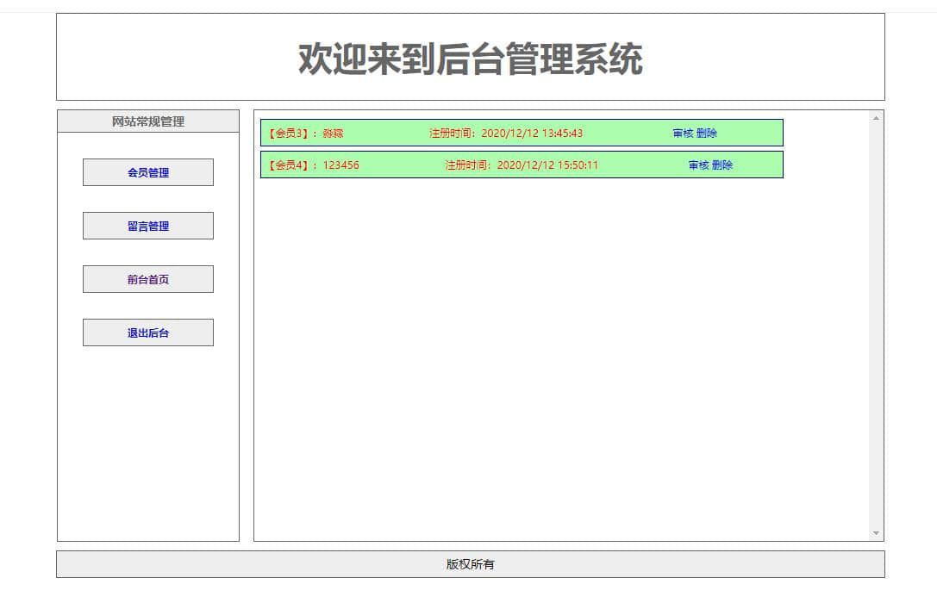Screen dimensions: 937x615
Task: Visit 前台首页 from the sidebar
Action: pos(148,279)
